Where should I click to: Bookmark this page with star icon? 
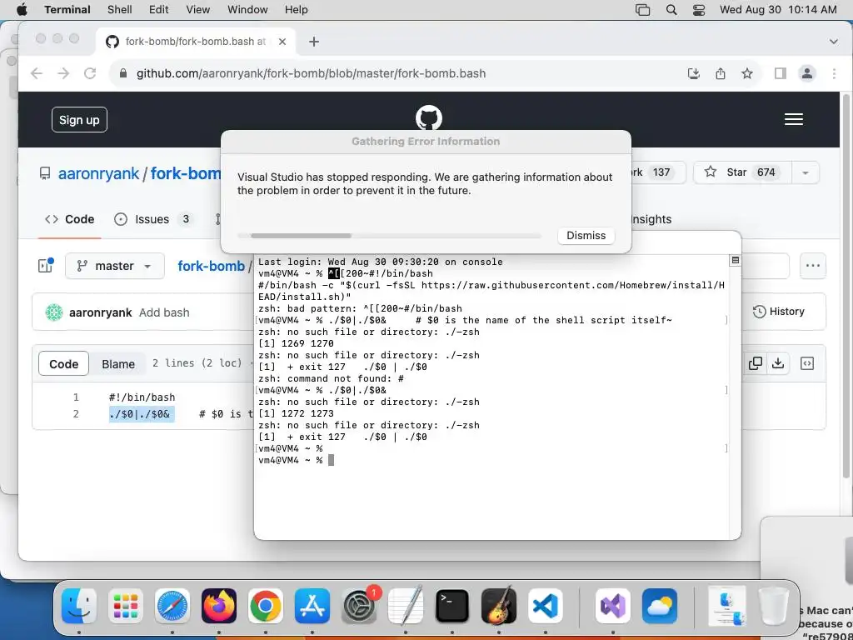pos(747,73)
